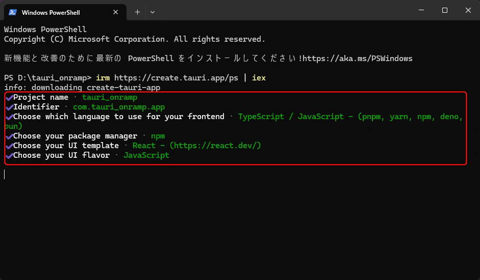The height and width of the screenshot is (280, 480).
Task: Click the https://aka.ms/PSWindows link
Action: (357, 59)
